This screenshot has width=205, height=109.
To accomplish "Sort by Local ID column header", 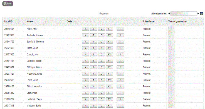I will 8,21.
